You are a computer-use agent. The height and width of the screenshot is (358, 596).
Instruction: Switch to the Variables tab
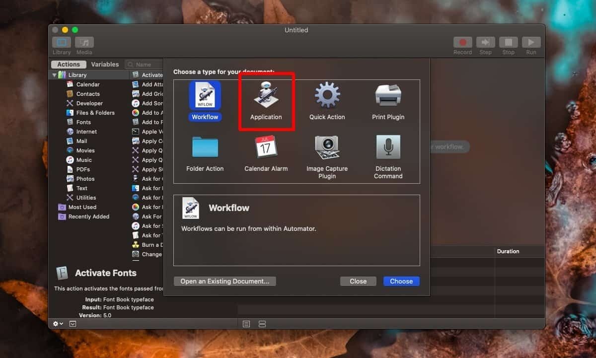[105, 65]
